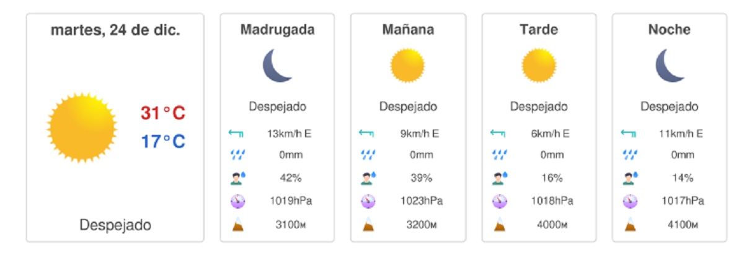This screenshot has width=744, height=265.
Task: Click the 17°C minimum temperature
Action: click(x=163, y=142)
